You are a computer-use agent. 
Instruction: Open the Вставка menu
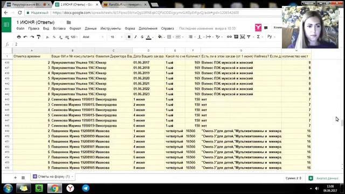[x=59, y=29]
